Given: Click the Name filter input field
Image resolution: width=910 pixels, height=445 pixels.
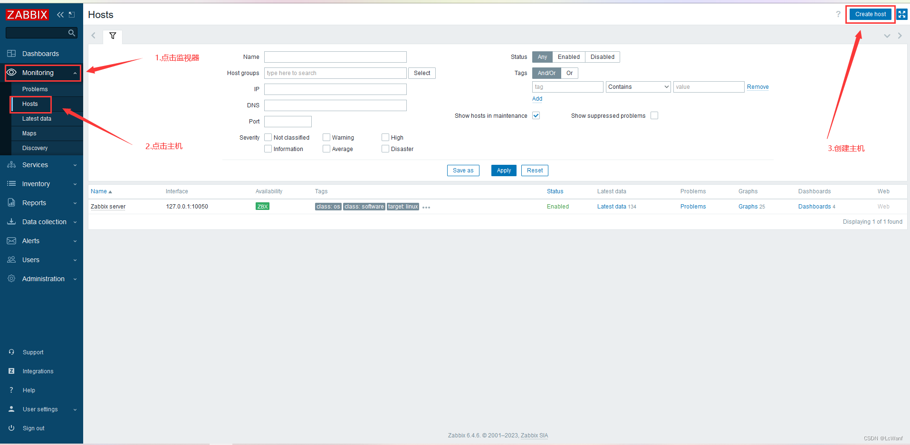Looking at the screenshot, I should 335,57.
